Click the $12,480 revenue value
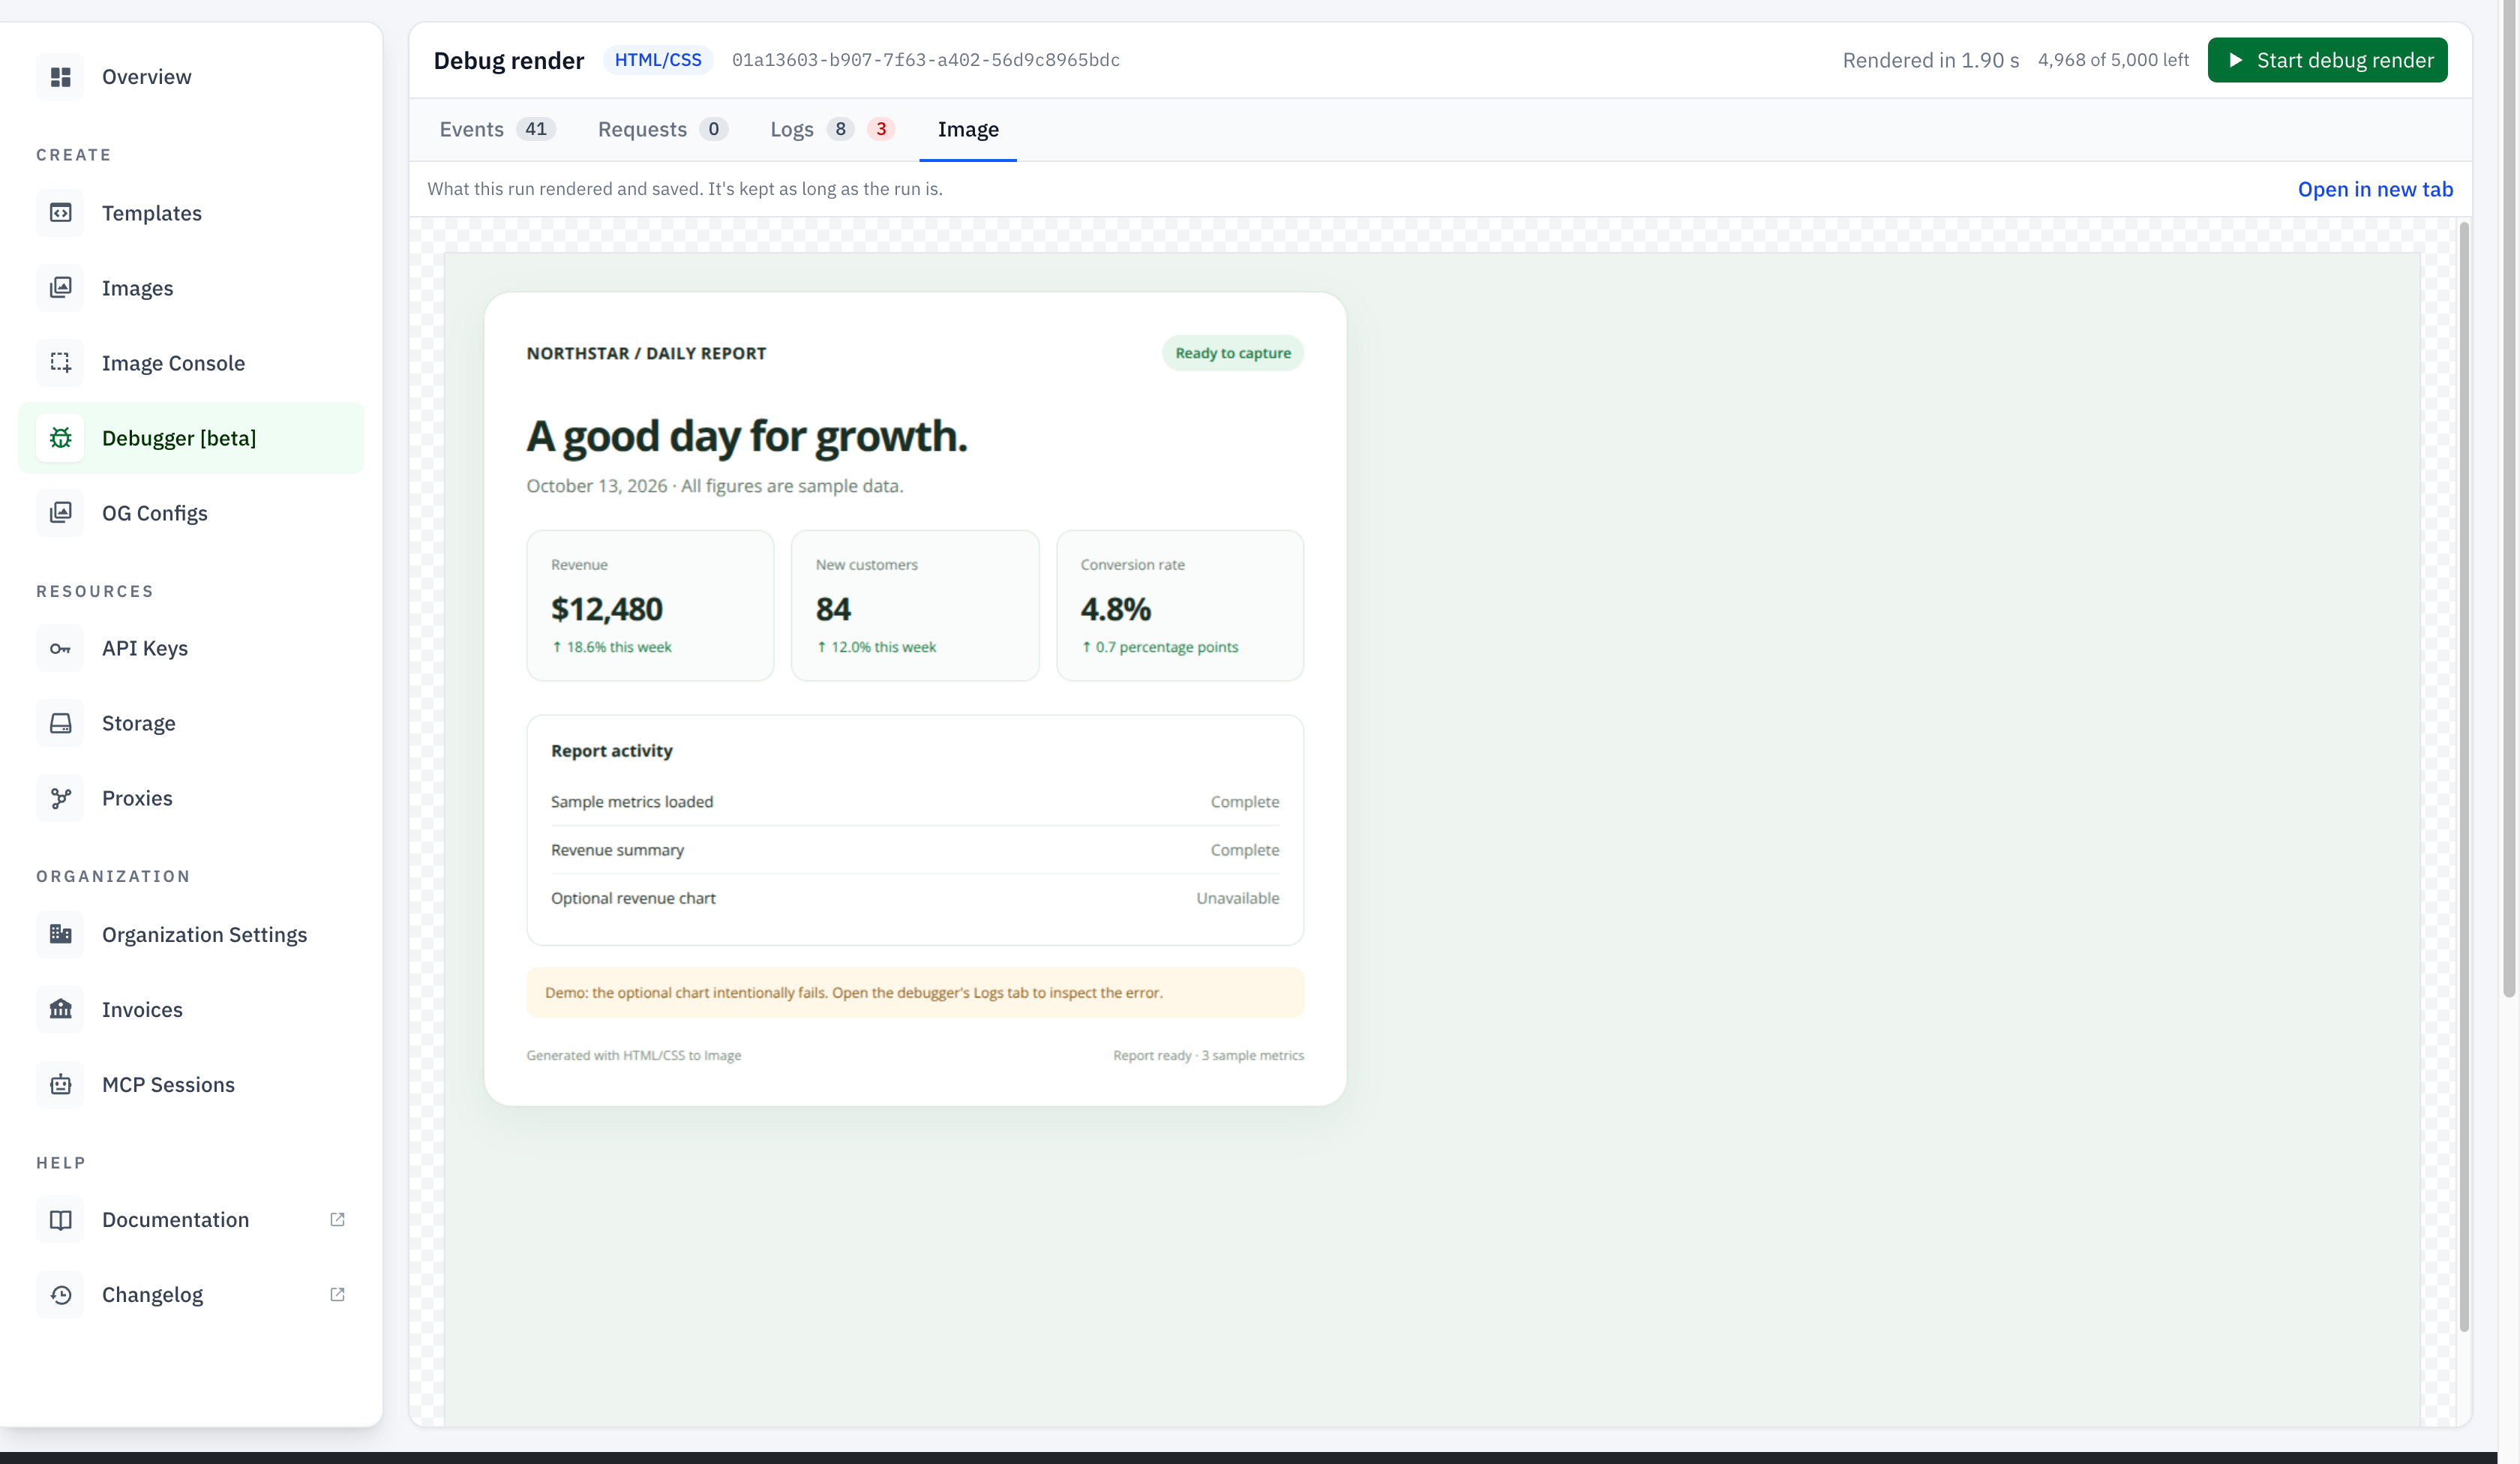 (x=606, y=608)
